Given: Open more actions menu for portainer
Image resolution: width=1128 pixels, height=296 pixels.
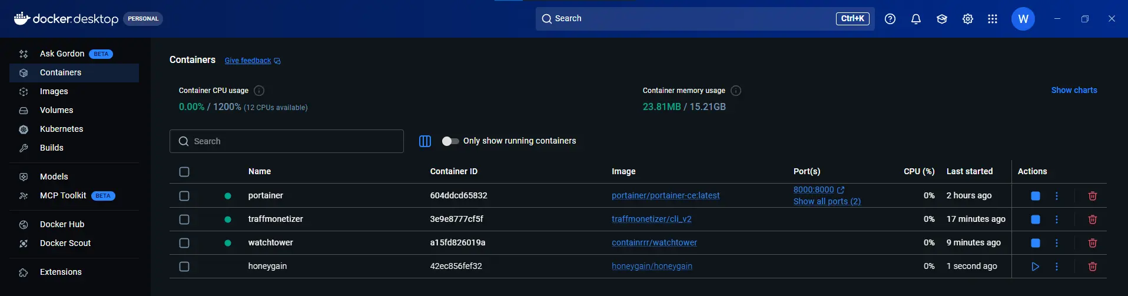Looking at the screenshot, I should point(1057,196).
